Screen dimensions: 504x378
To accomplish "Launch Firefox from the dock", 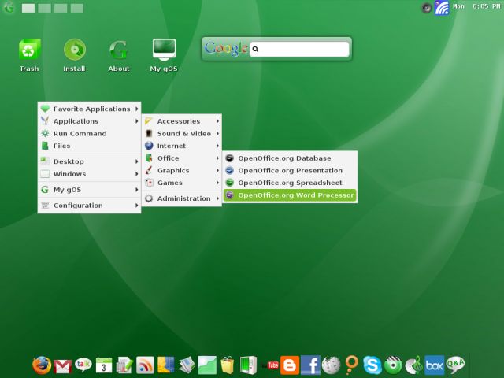I will click(x=42, y=365).
